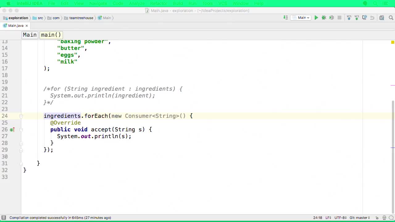
Task: Select the Main.java editor tab
Action: 15,26
